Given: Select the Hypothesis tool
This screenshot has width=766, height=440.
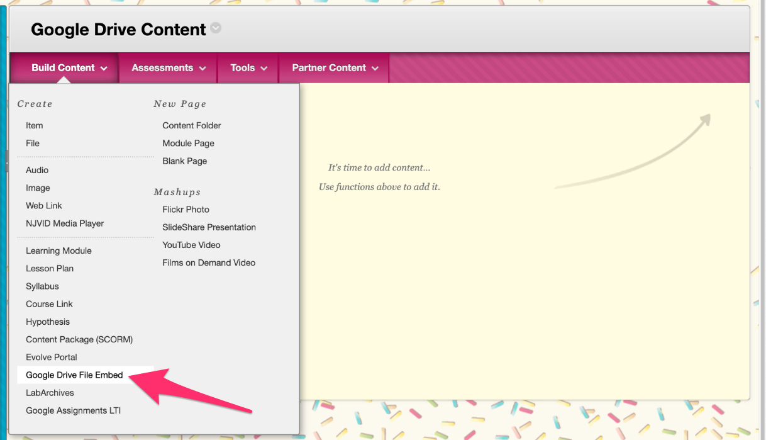Looking at the screenshot, I should point(48,321).
